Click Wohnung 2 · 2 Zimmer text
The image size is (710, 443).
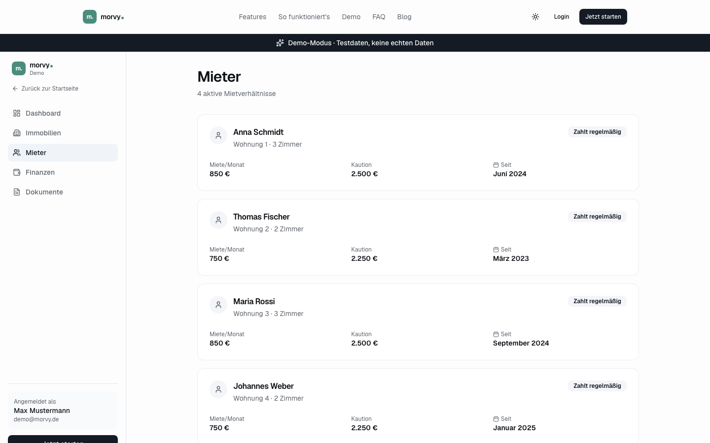268,229
